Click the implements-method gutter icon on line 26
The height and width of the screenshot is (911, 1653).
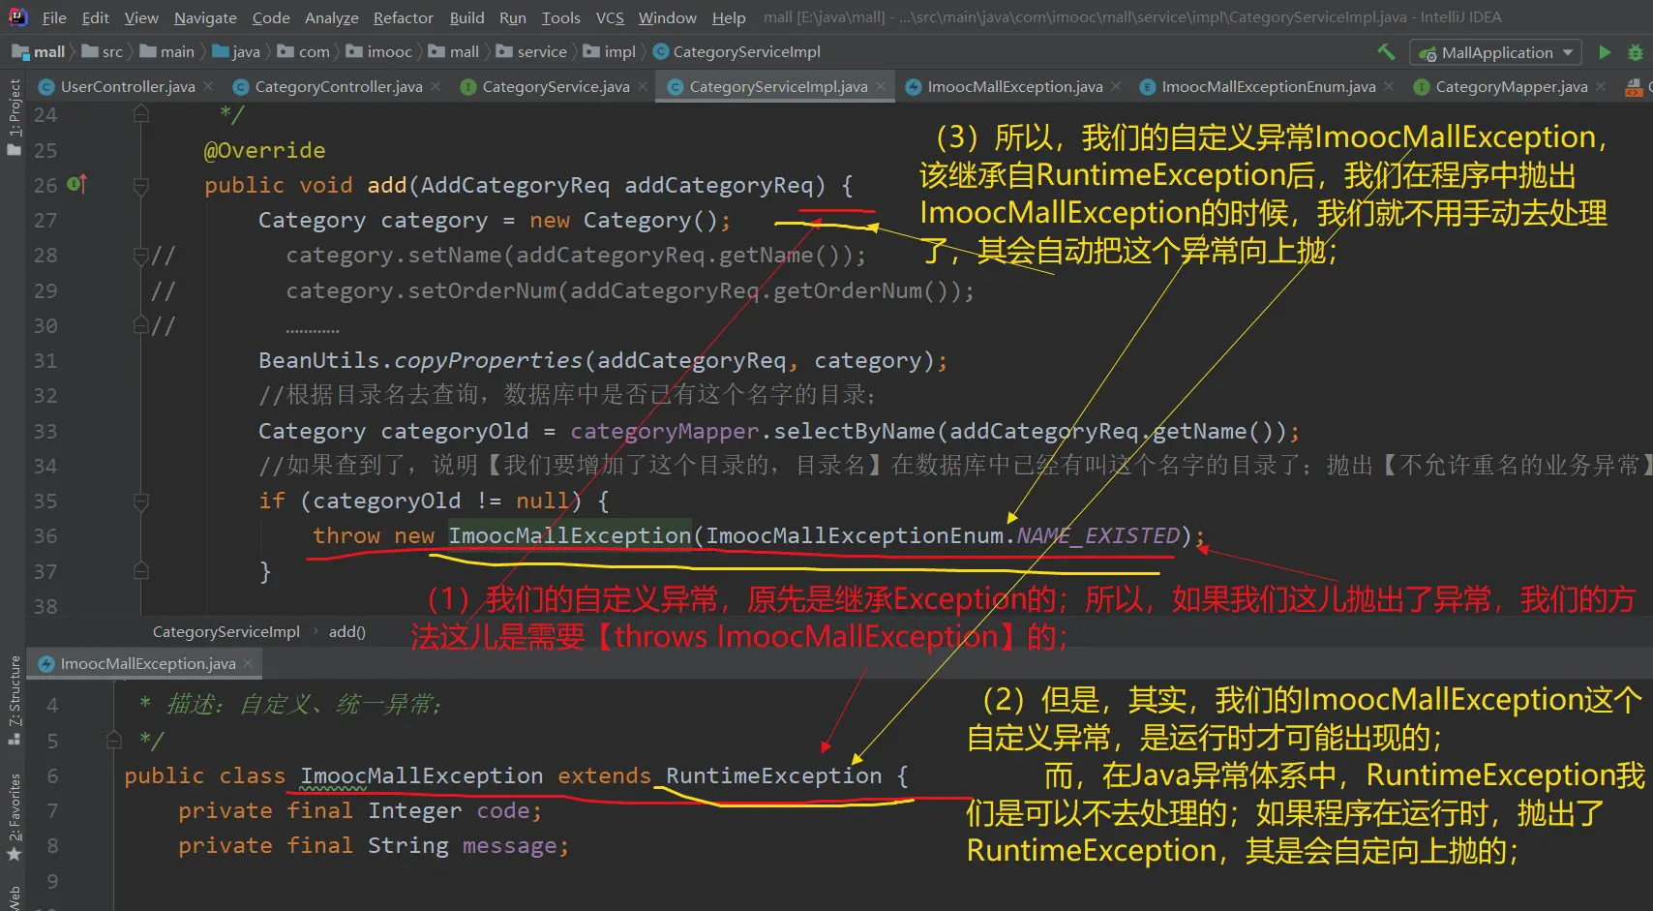(x=77, y=184)
